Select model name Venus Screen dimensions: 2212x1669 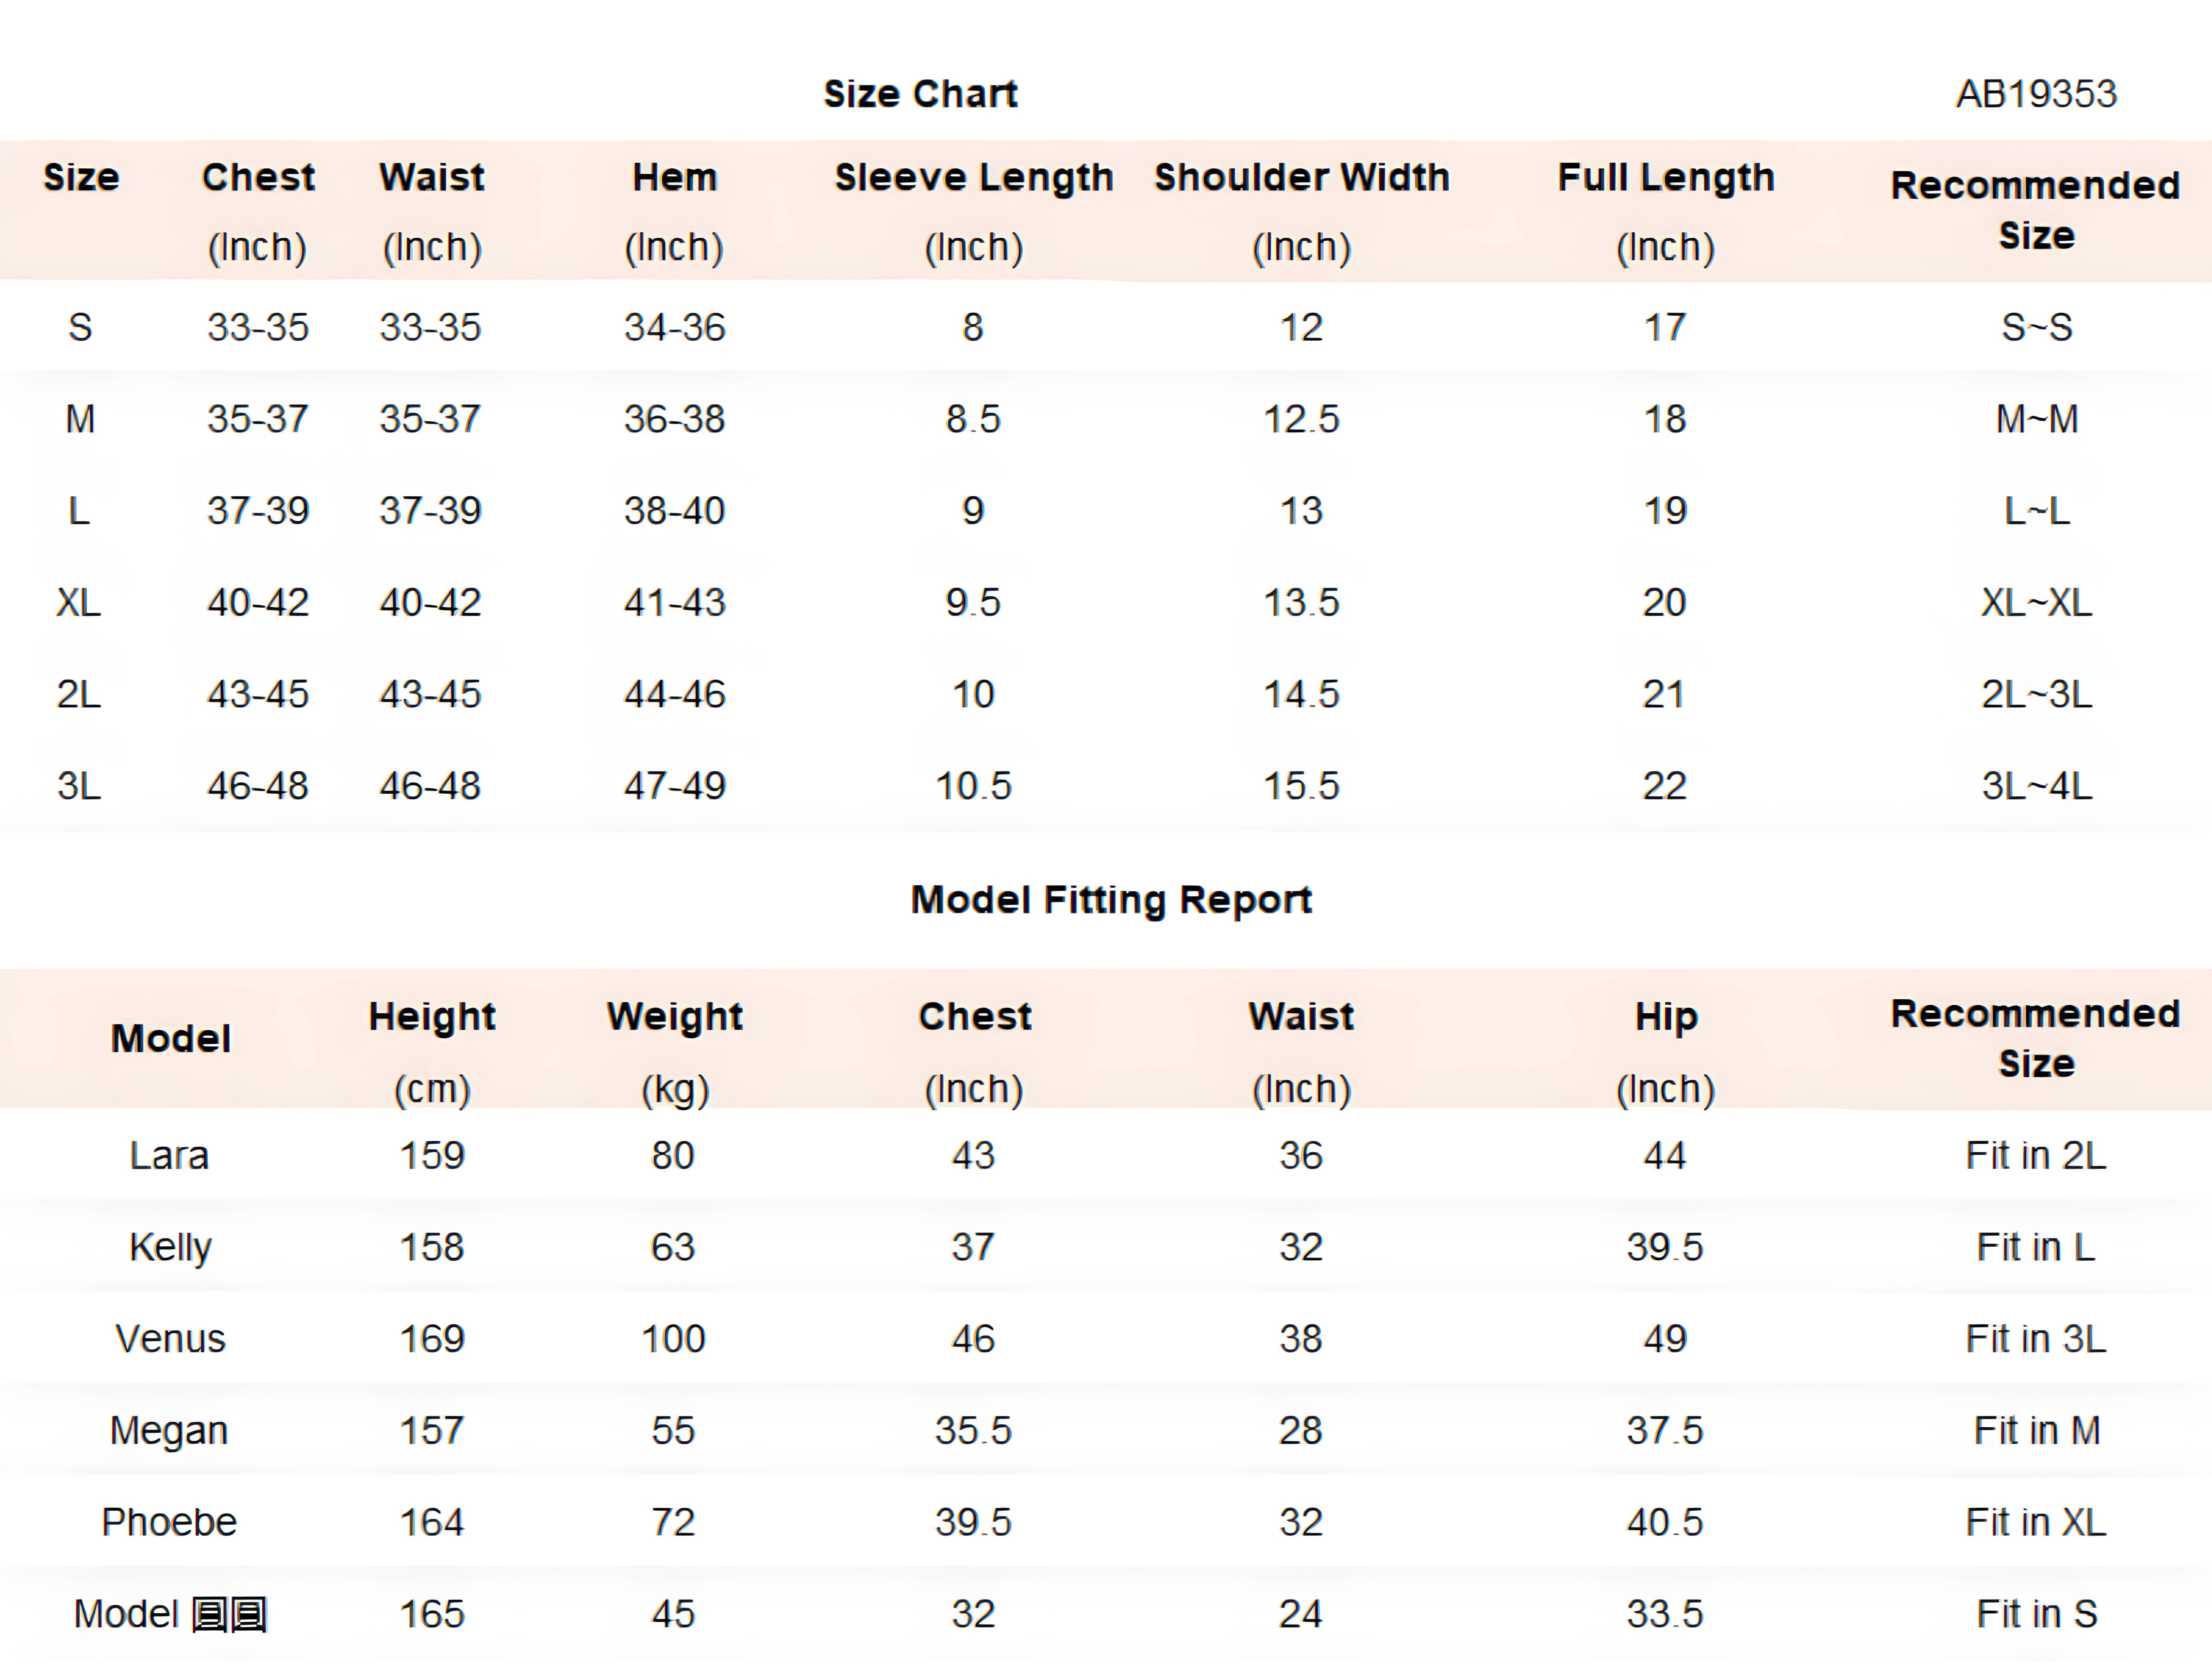pyautogui.click(x=170, y=1339)
